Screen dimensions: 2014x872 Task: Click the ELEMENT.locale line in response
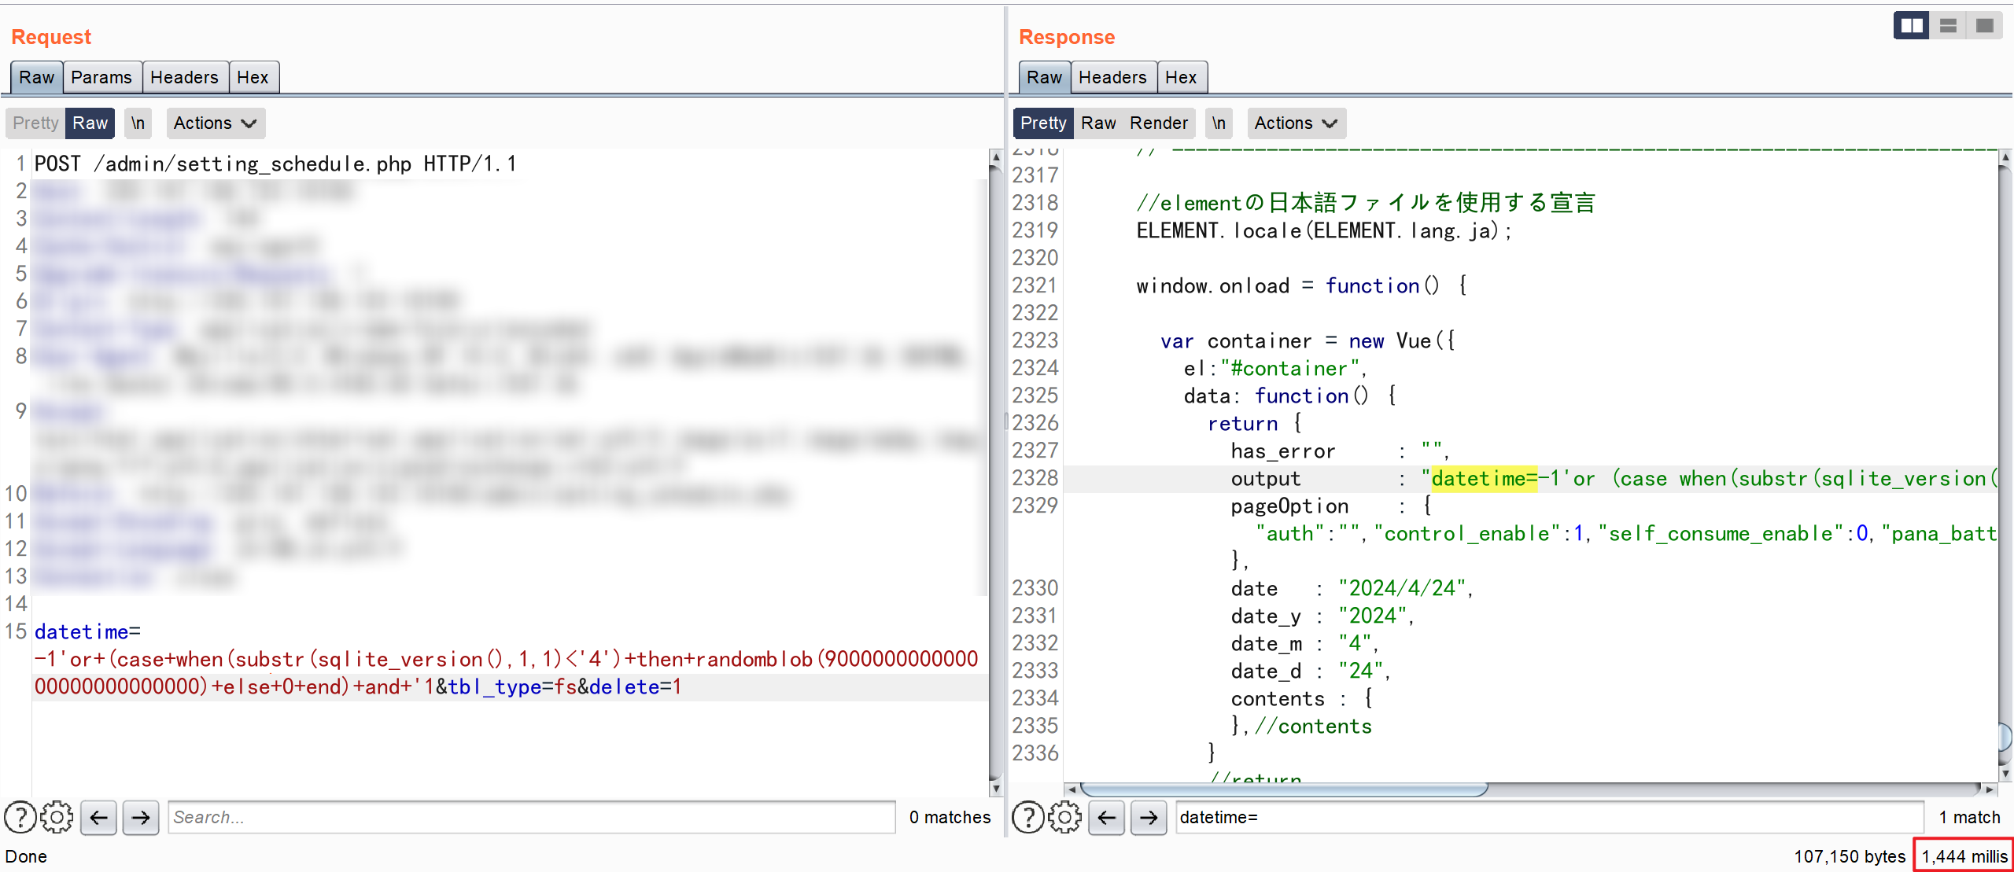pyautogui.click(x=1324, y=230)
